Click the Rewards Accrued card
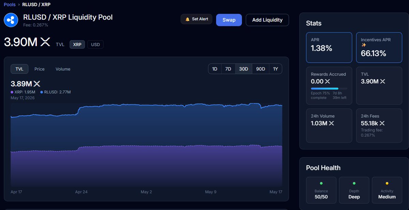 point(329,85)
